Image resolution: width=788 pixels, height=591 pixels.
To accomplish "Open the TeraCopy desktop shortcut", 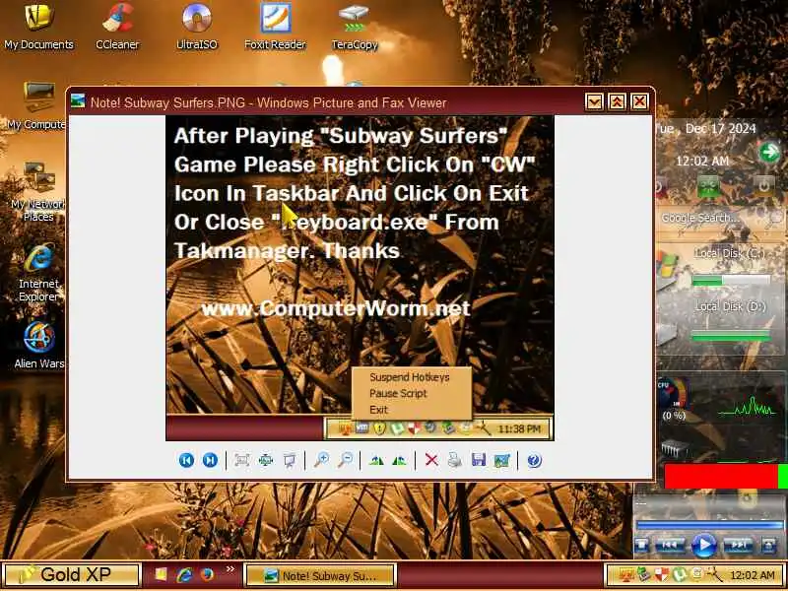I will (355, 27).
